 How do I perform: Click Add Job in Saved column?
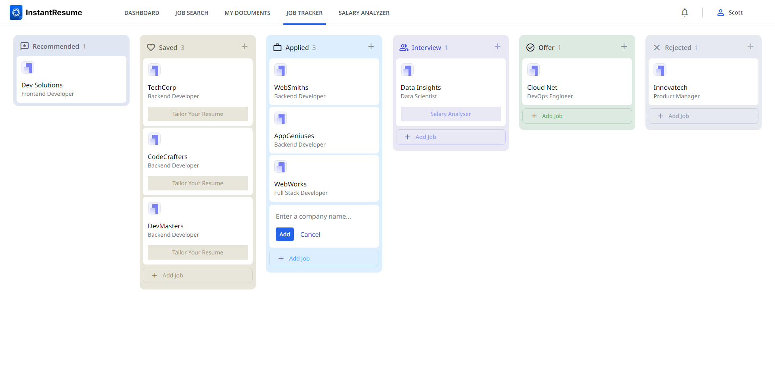(x=198, y=275)
